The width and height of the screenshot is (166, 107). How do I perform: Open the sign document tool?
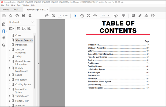(146, 16)
